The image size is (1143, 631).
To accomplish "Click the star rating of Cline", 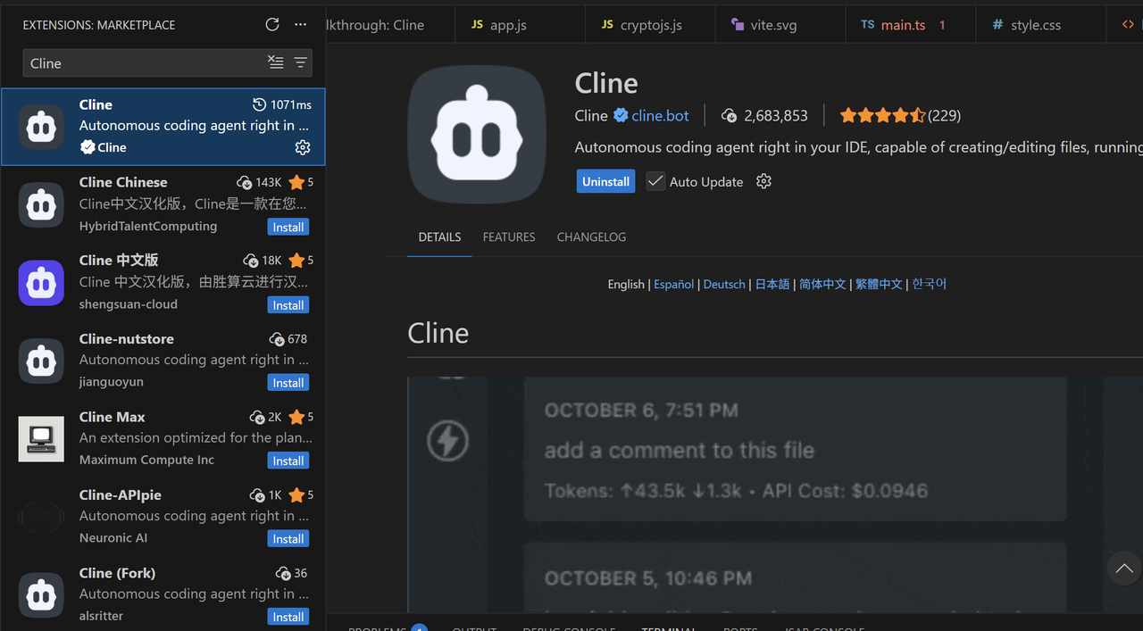I will coord(882,115).
